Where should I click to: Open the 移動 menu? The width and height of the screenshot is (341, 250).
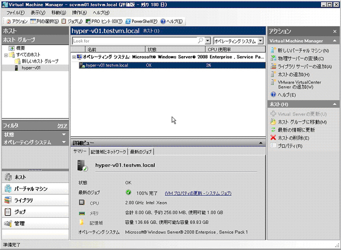59,13
